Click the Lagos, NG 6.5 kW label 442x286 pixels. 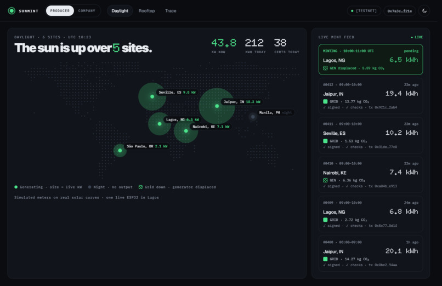point(183,119)
